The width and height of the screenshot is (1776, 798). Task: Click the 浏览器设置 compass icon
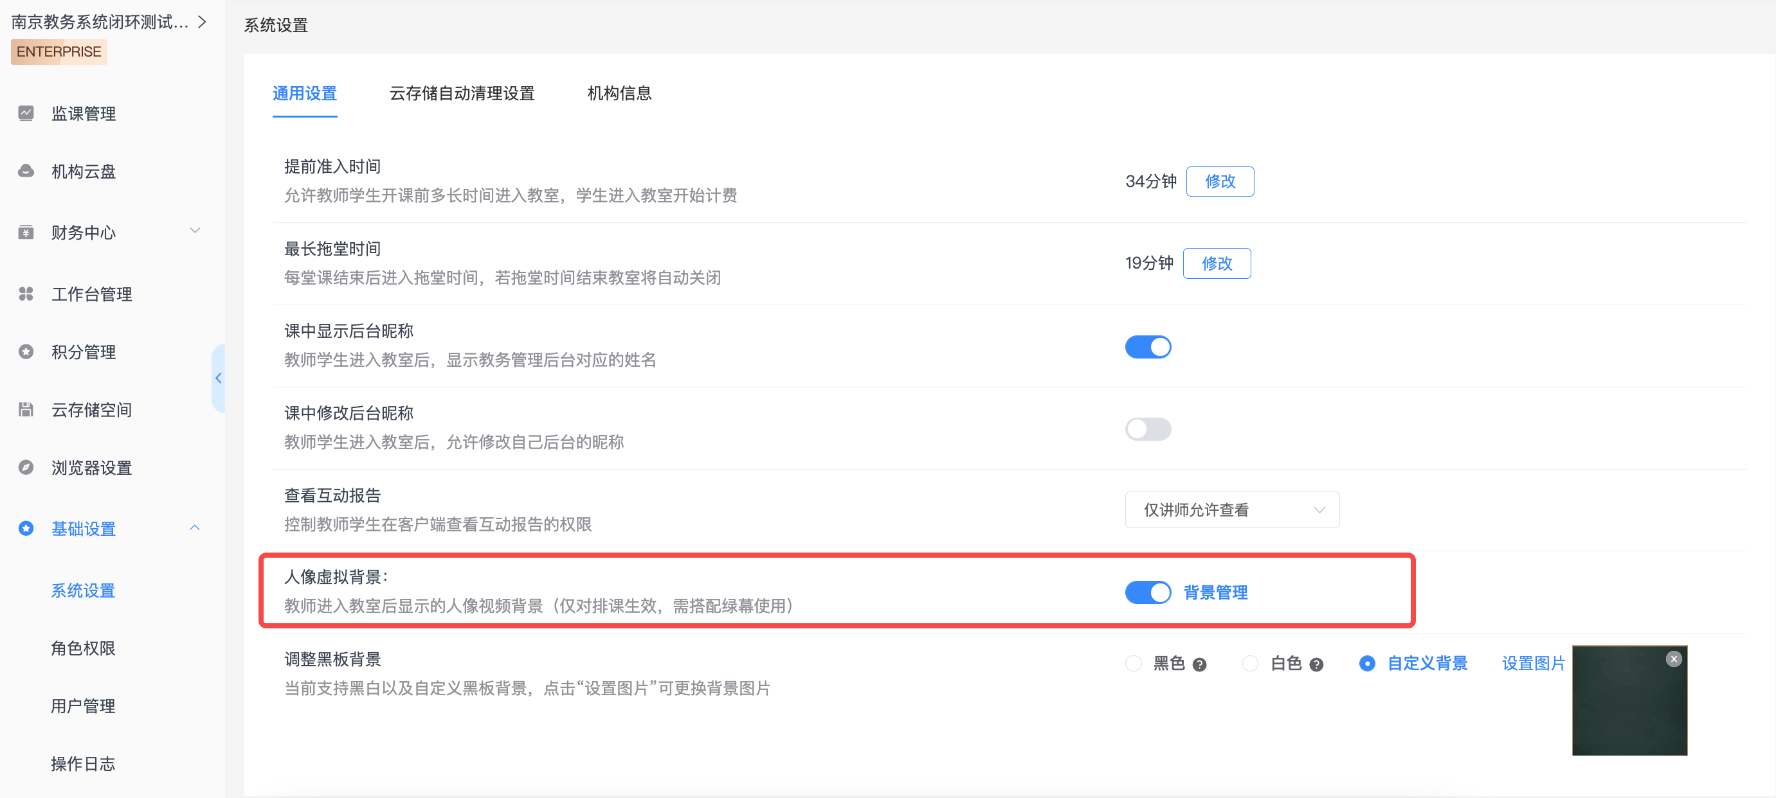click(x=26, y=468)
